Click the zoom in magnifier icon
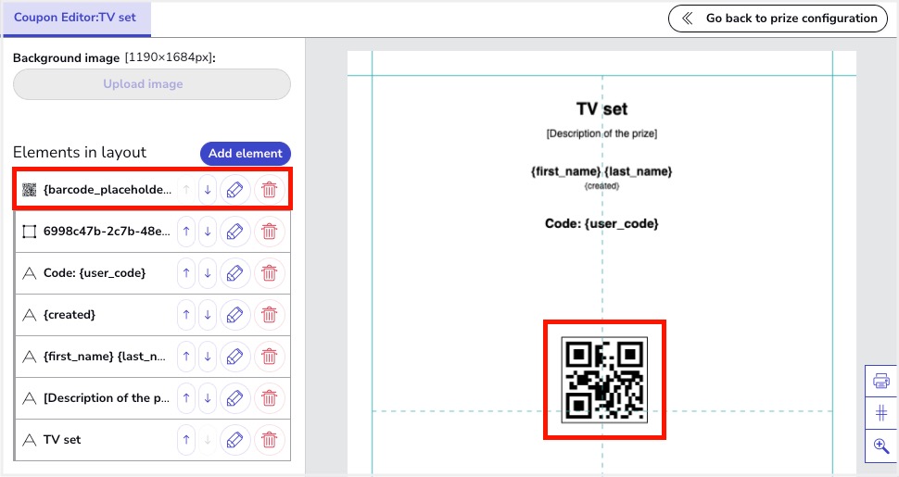 point(881,446)
